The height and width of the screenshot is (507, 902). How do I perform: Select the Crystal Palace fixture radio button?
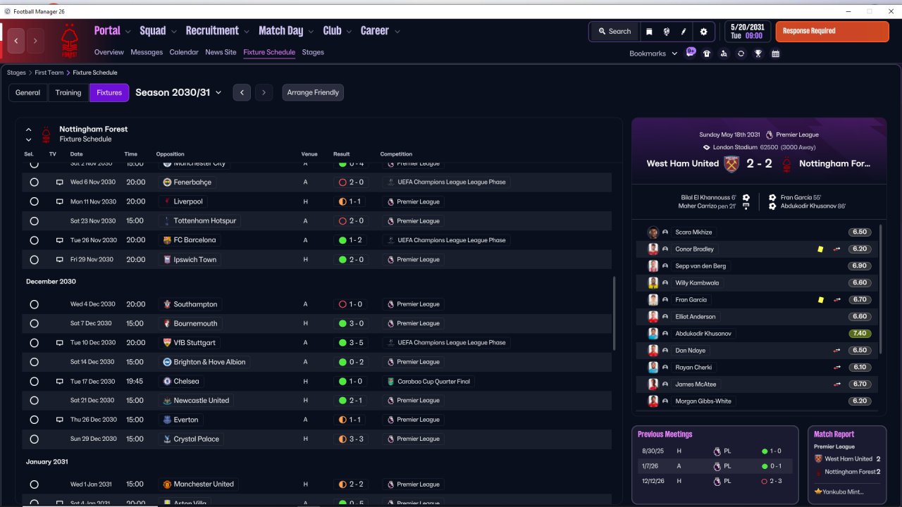(34, 439)
